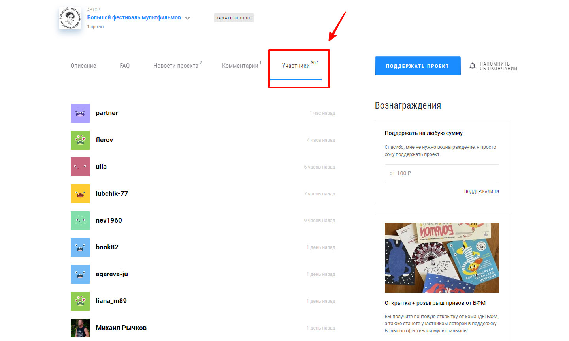
Task: Switch to the FAQ tab
Action: tap(125, 66)
